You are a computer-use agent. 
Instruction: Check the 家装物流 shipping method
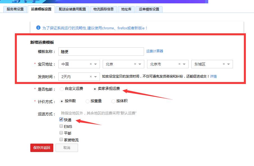click(61, 140)
